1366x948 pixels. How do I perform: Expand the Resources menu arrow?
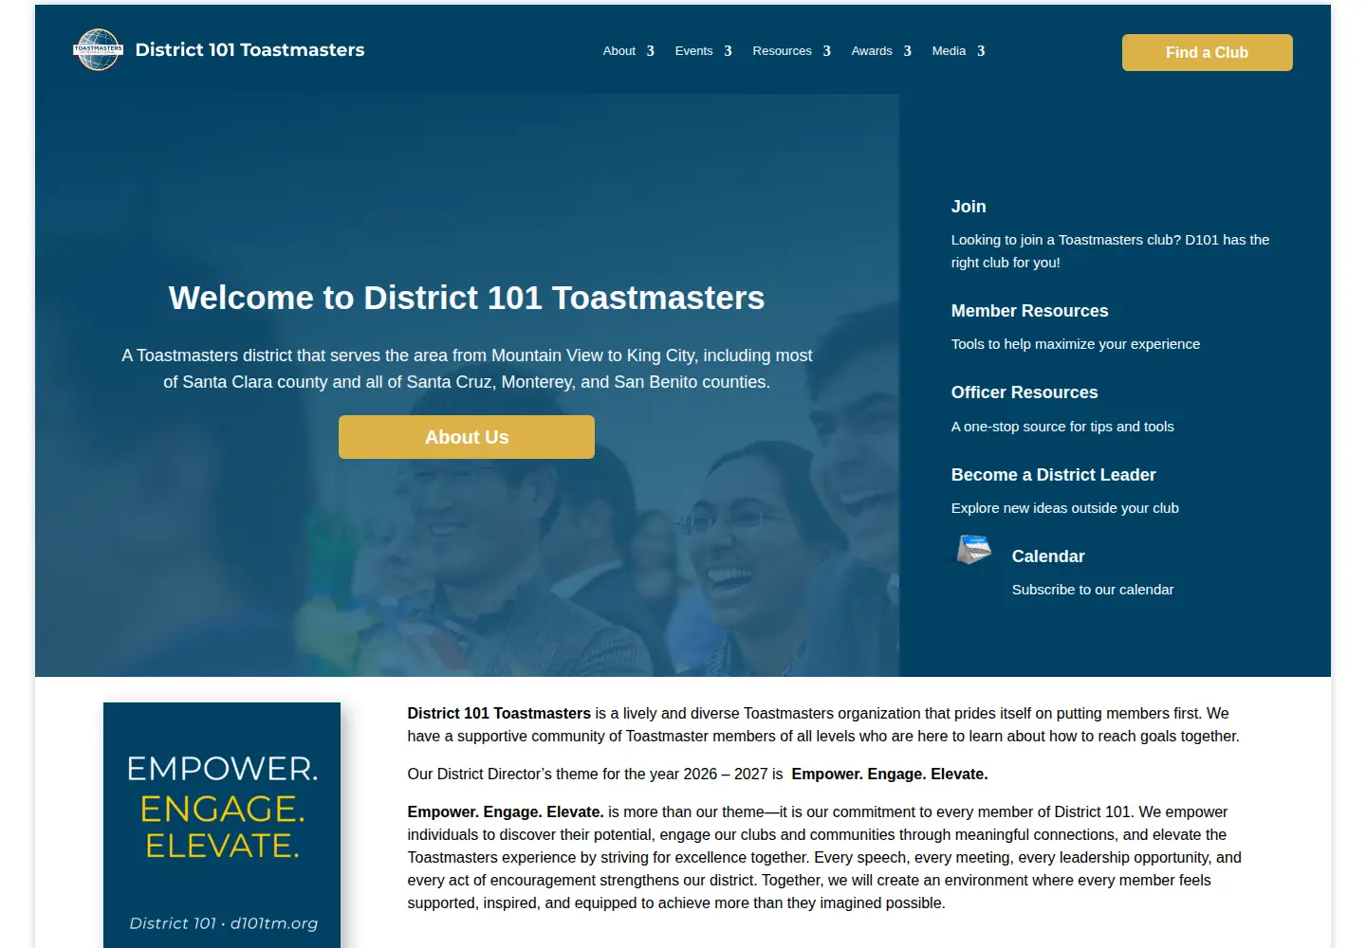click(x=827, y=51)
